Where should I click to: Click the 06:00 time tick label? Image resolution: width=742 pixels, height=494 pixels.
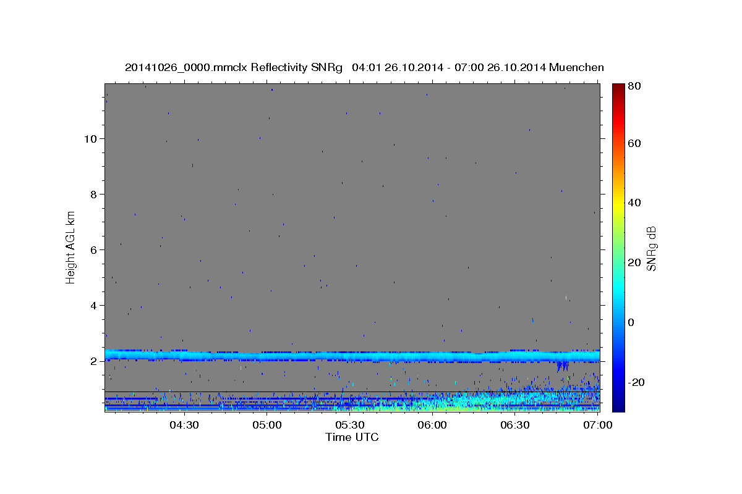432,425
